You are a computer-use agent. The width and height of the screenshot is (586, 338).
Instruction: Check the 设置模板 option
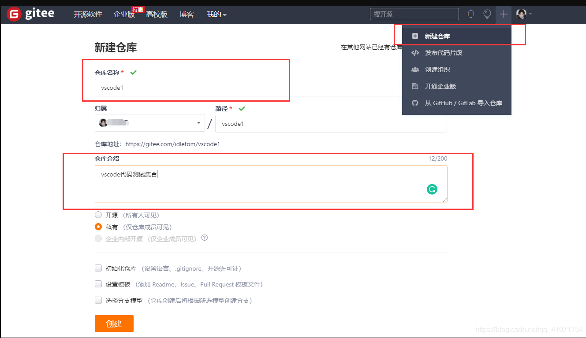(98, 284)
